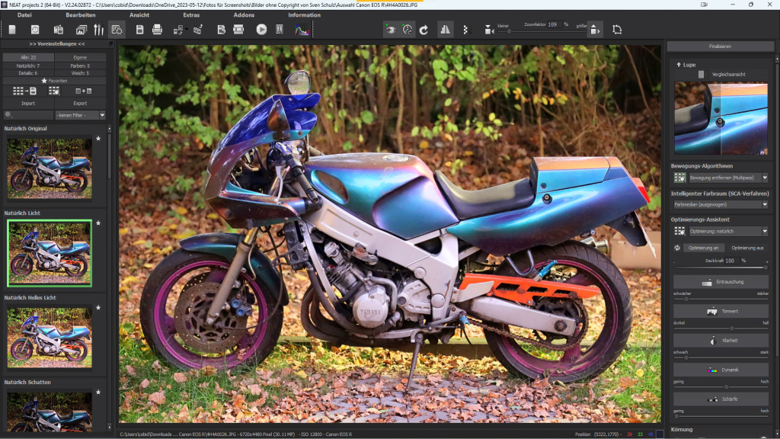Open the Bewegung entfernen (Multipass) dropdown
This screenshot has width=780, height=439.
764,178
